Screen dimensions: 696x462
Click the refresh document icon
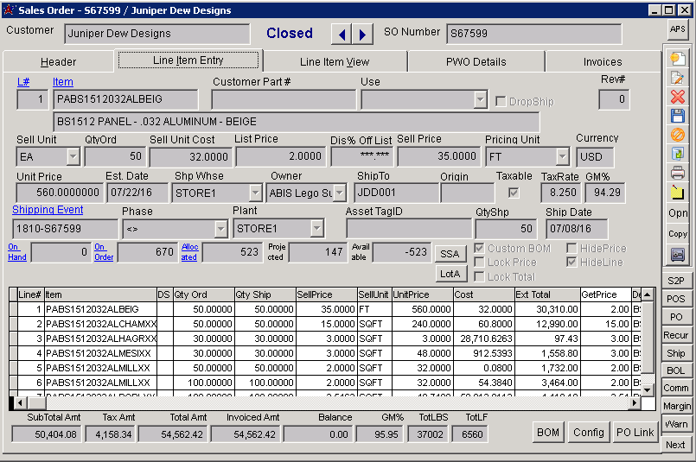tap(678, 154)
